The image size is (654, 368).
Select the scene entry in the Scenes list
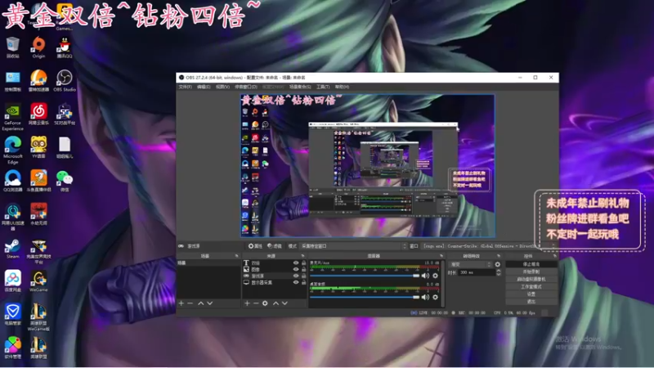tap(208, 263)
